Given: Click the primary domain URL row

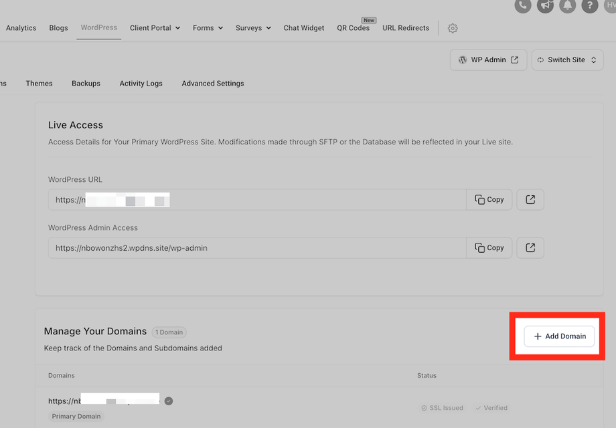Looking at the screenshot, I should point(104,401).
